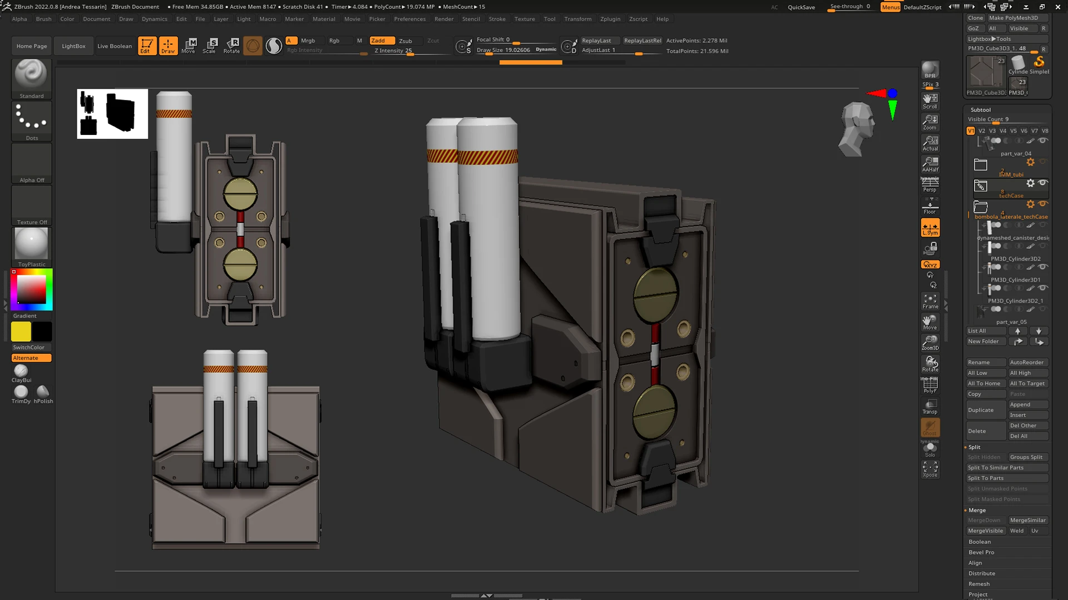Select the ClayBuildup brush shortcut

coord(21,373)
